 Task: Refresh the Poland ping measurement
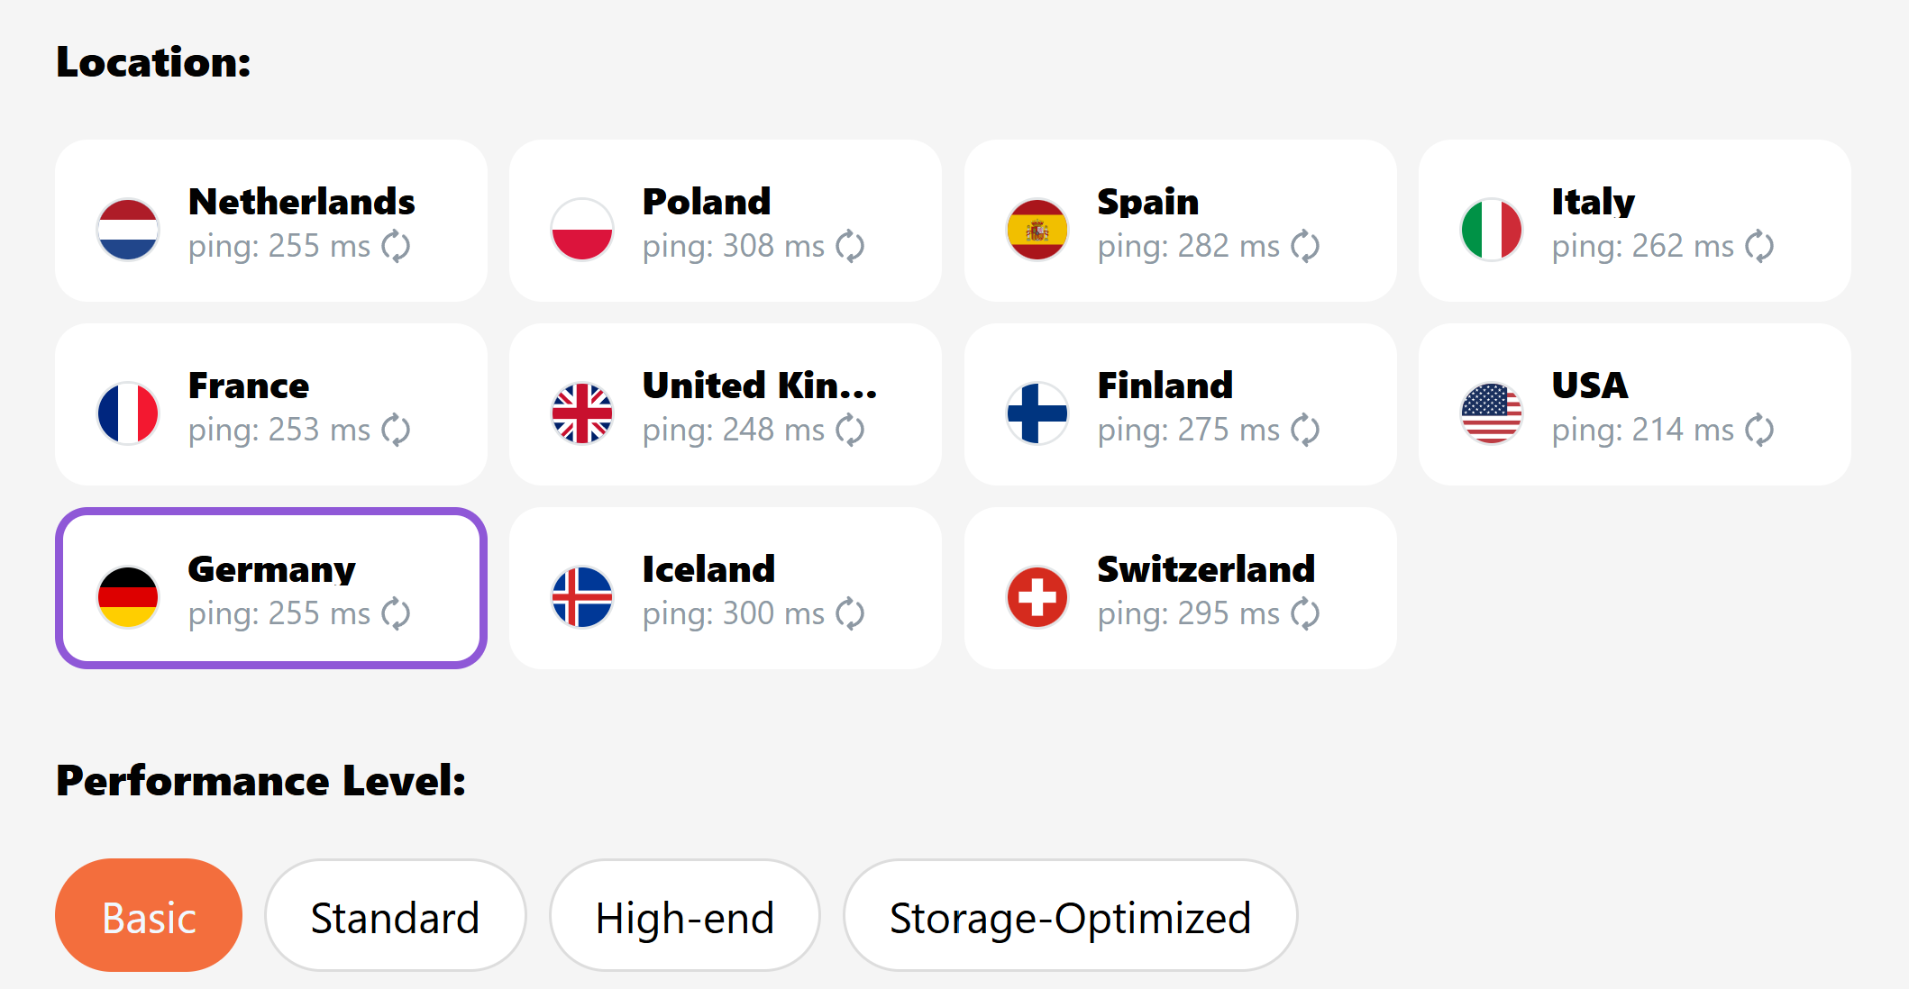pyautogui.click(x=850, y=246)
